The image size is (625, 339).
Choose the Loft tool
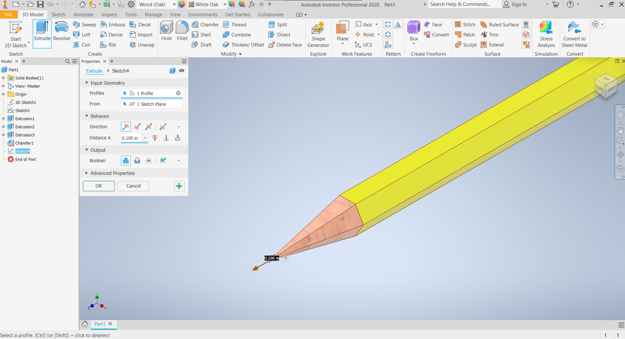coord(82,35)
